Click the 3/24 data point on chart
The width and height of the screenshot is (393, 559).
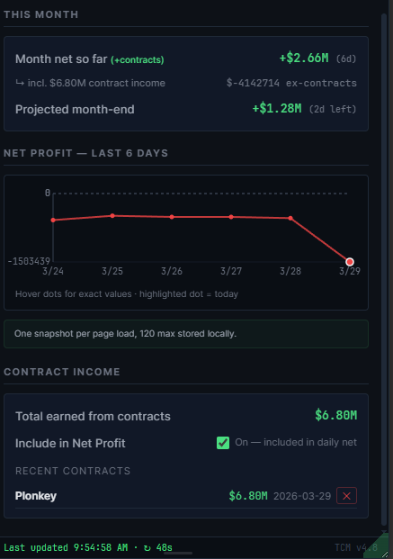pos(53,220)
